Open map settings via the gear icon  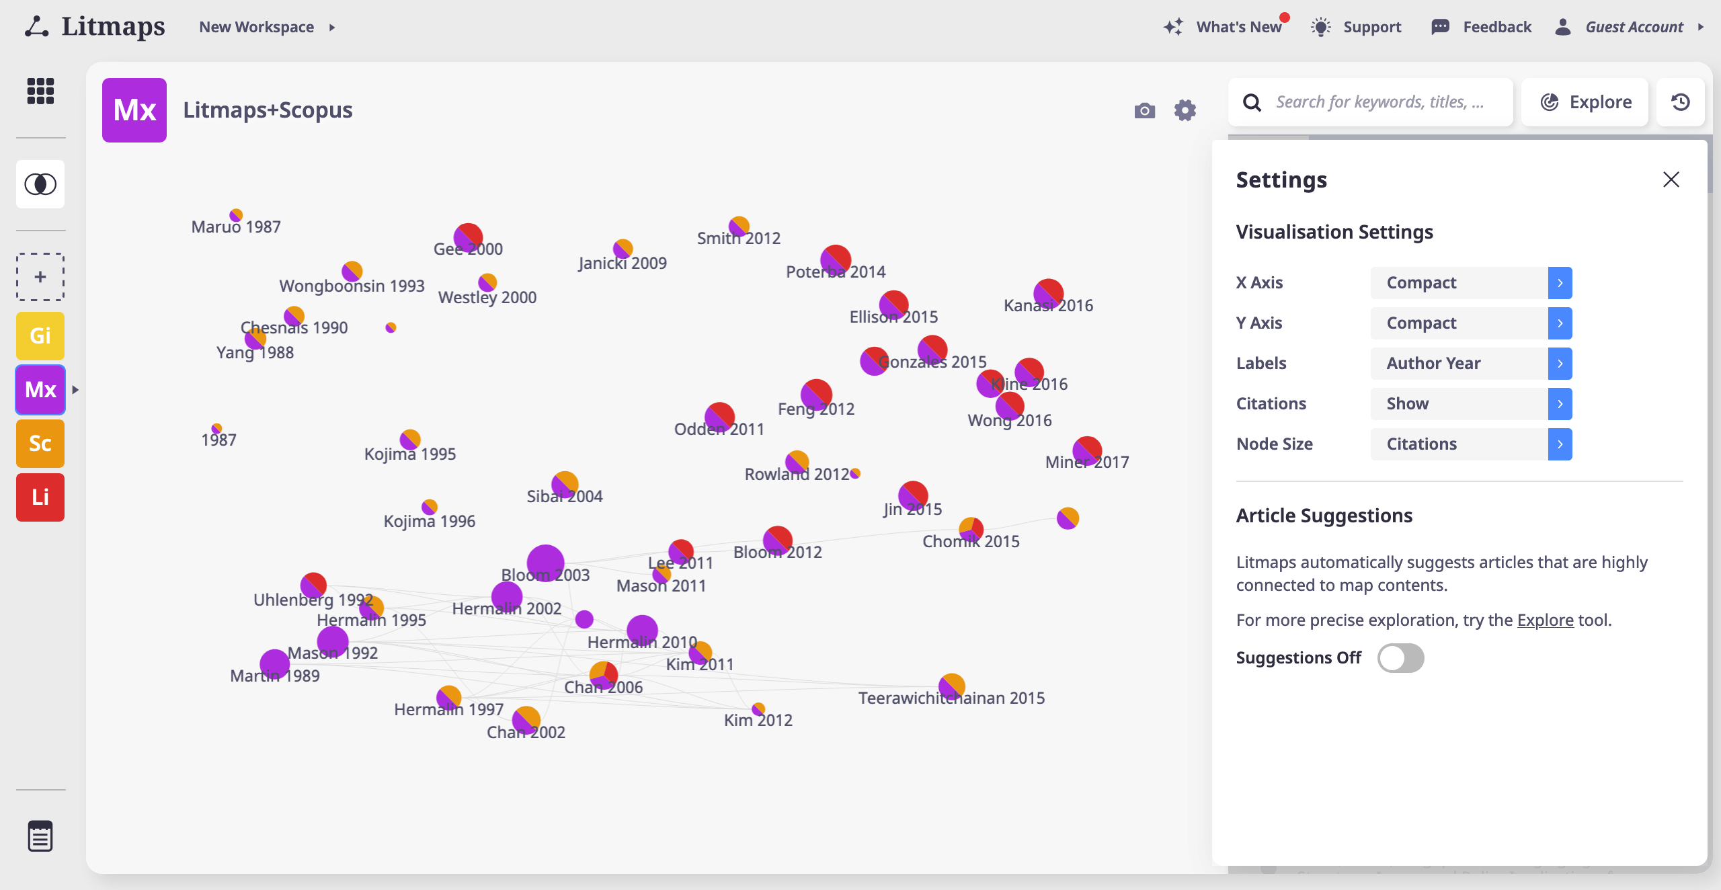tap(1185, 110)
